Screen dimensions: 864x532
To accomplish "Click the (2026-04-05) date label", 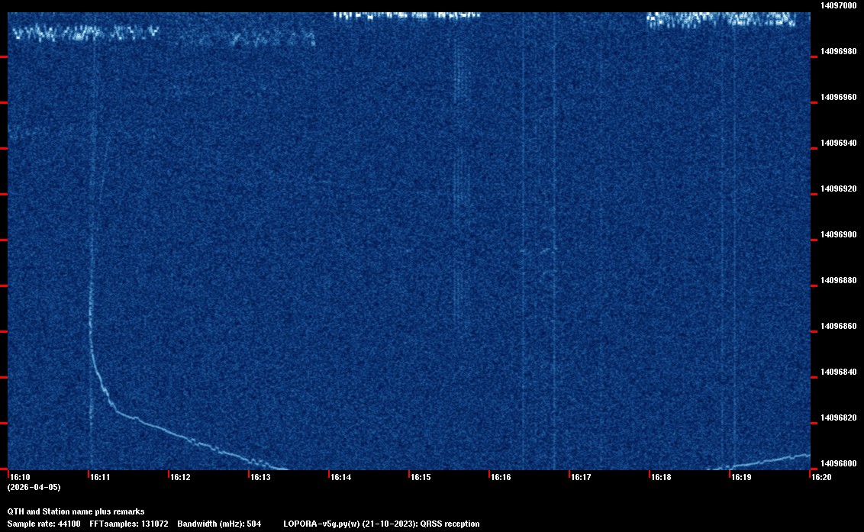I will tap(34, 487).
